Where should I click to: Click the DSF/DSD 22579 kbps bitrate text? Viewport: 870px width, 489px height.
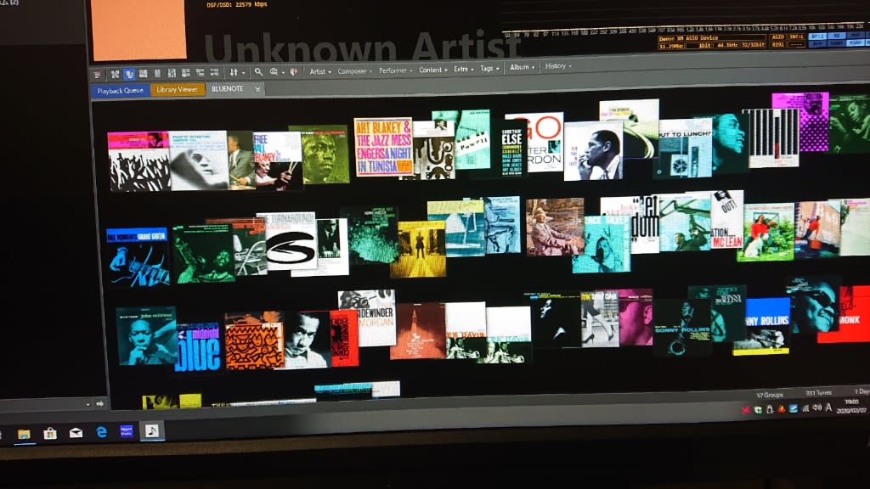coord(237,4)
